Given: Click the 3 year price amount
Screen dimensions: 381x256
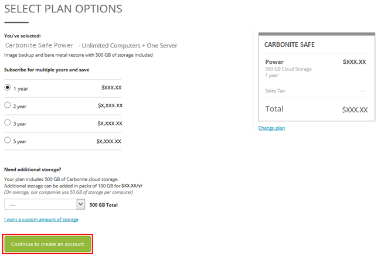Looking at the screenshot, I should coord(110,123).
